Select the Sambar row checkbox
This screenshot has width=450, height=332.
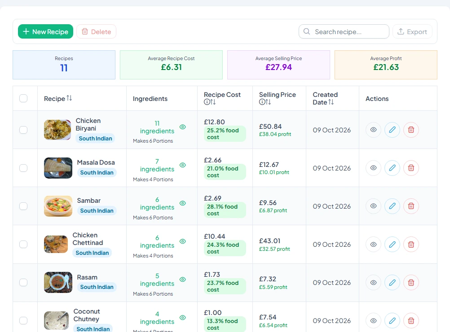coord(23,206)
